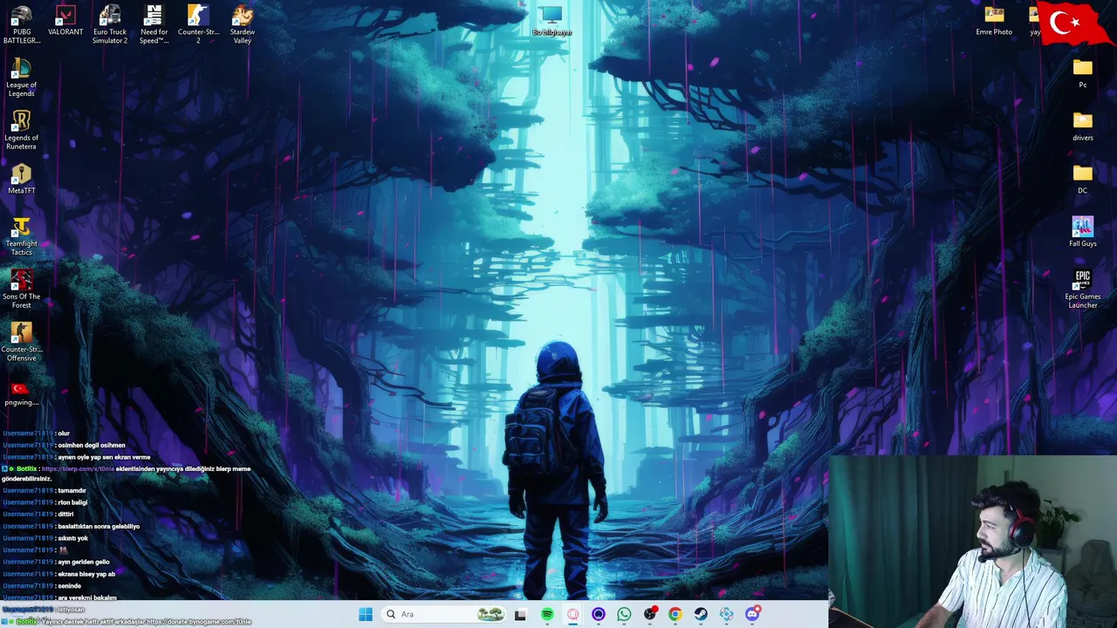1117x628 pixels.
Task: Open OBS Studio from the taskbar
Action: tap(650, 614)
